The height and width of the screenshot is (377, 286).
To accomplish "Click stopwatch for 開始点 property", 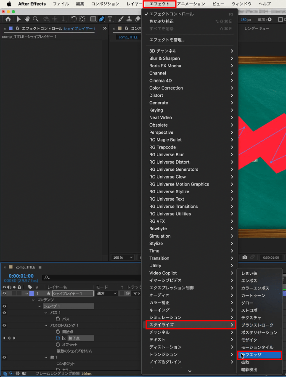I will 58,332.
